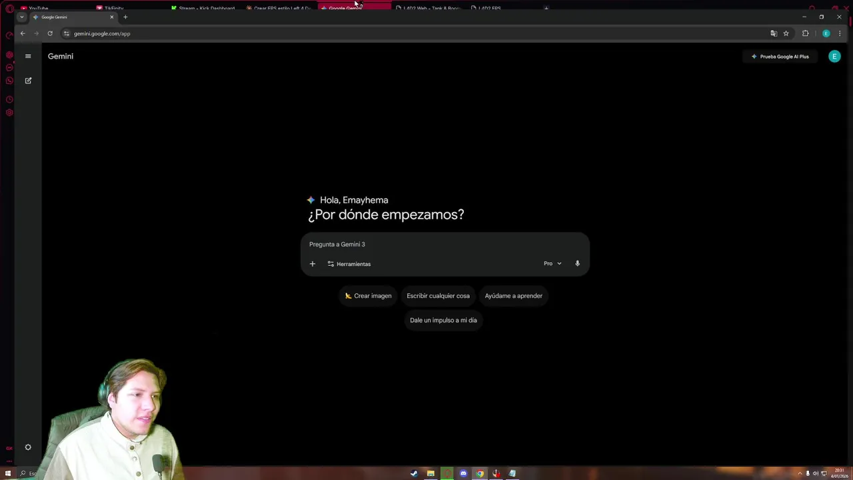The width and height of the screenshot is (853, 480).
Task: Expand the Pro model selector dropdown
Action: click(x=552, y=263)
